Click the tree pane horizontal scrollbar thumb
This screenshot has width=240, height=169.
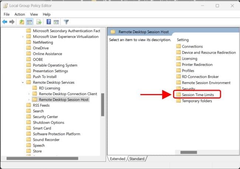(x=42, y=158)
